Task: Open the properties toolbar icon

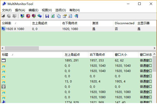Action: 65,16
